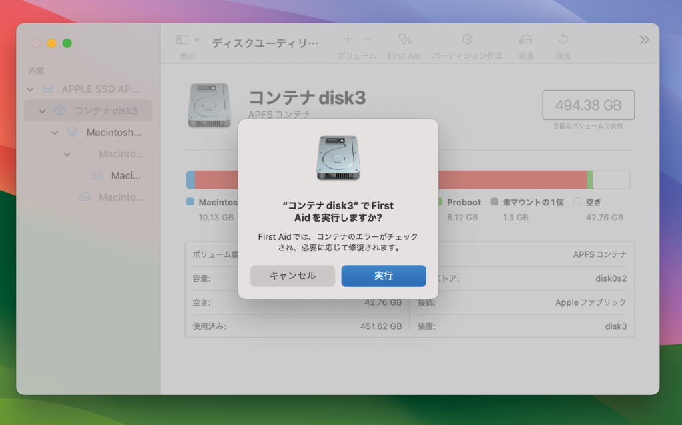Click the 消去 toolbar label

[x=526, y=56]
